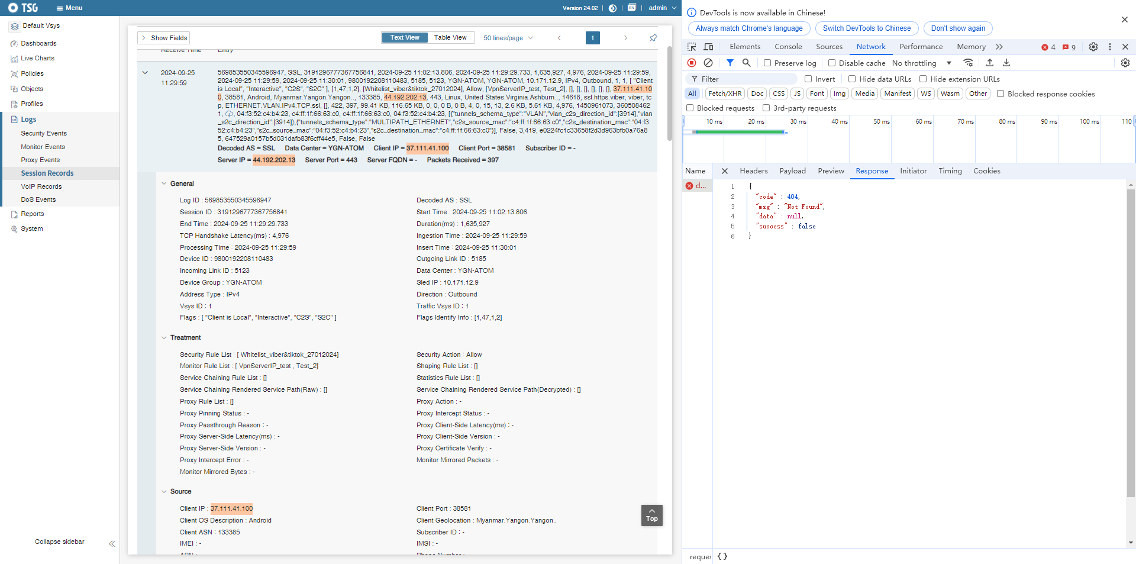Open the No throttling dropdown
Image resolution: width=1136 pixels, height=564 pixels.
click(921, 63)
